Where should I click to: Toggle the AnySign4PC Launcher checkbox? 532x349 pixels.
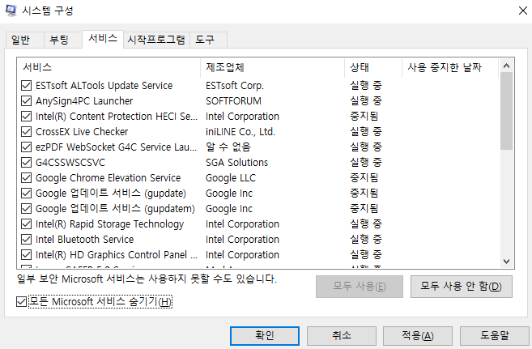[27, 100]
